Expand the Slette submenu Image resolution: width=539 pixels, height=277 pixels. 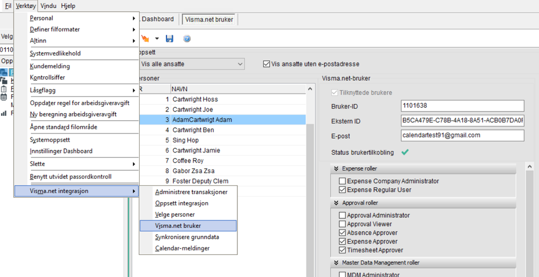coord(76,164)
